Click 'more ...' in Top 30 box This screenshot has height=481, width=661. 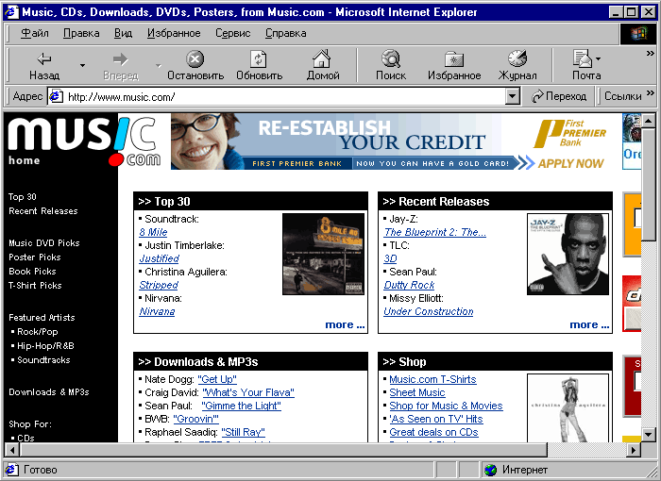coord(345,324)
